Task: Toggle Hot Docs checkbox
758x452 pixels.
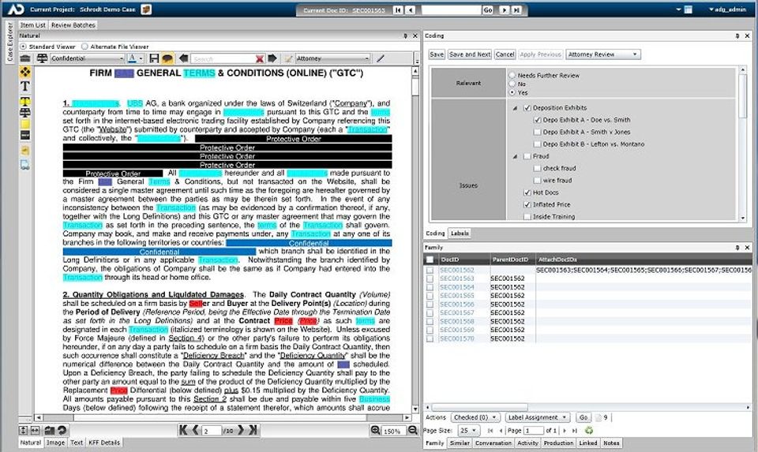Action: [x=527, y=192]
